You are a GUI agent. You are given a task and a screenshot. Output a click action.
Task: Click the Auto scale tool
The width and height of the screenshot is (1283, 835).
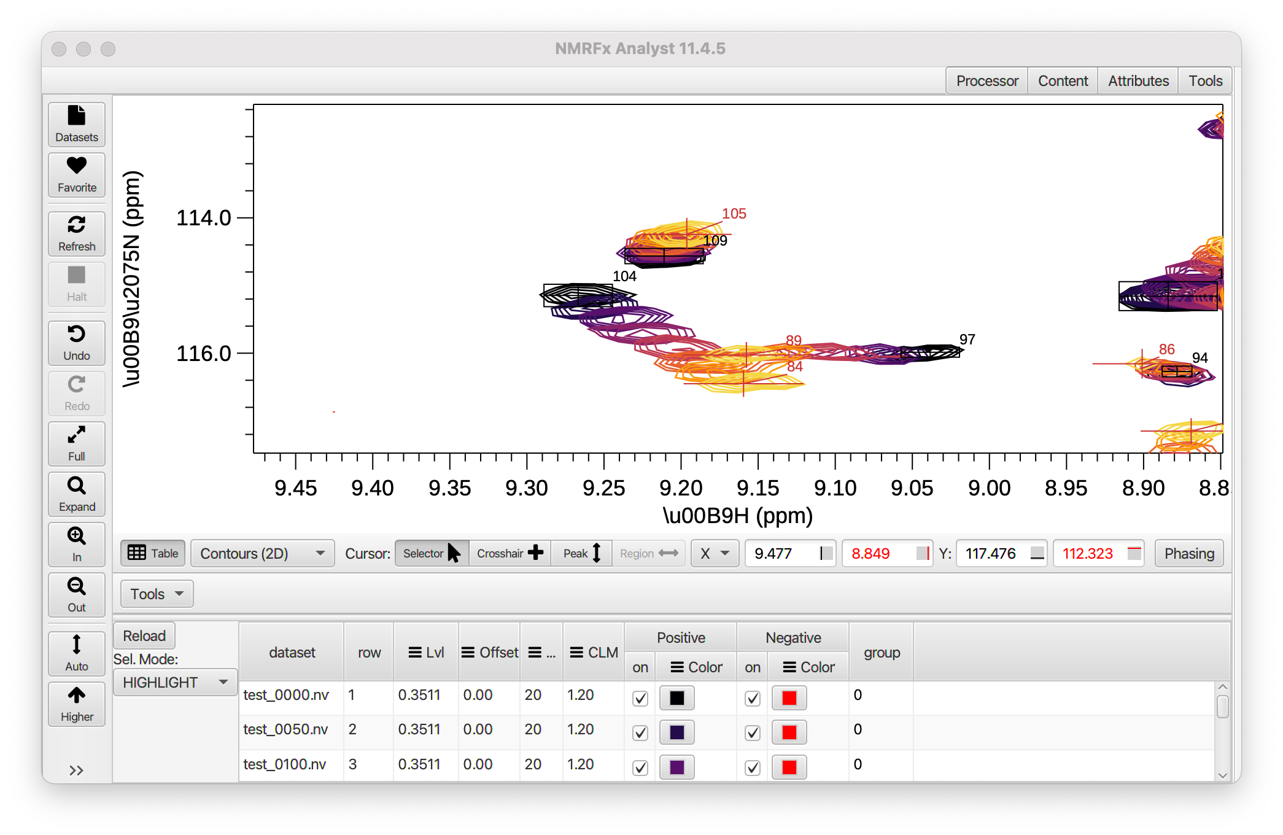pos(77,654)
